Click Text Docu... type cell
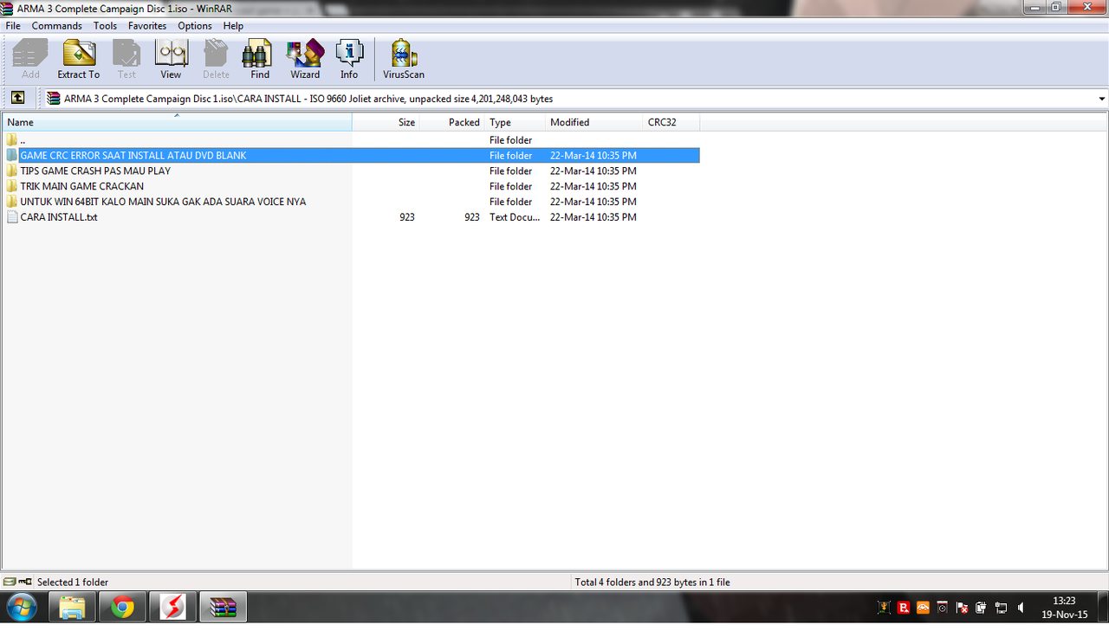The image size is (1109, 631). coord(515,217)
